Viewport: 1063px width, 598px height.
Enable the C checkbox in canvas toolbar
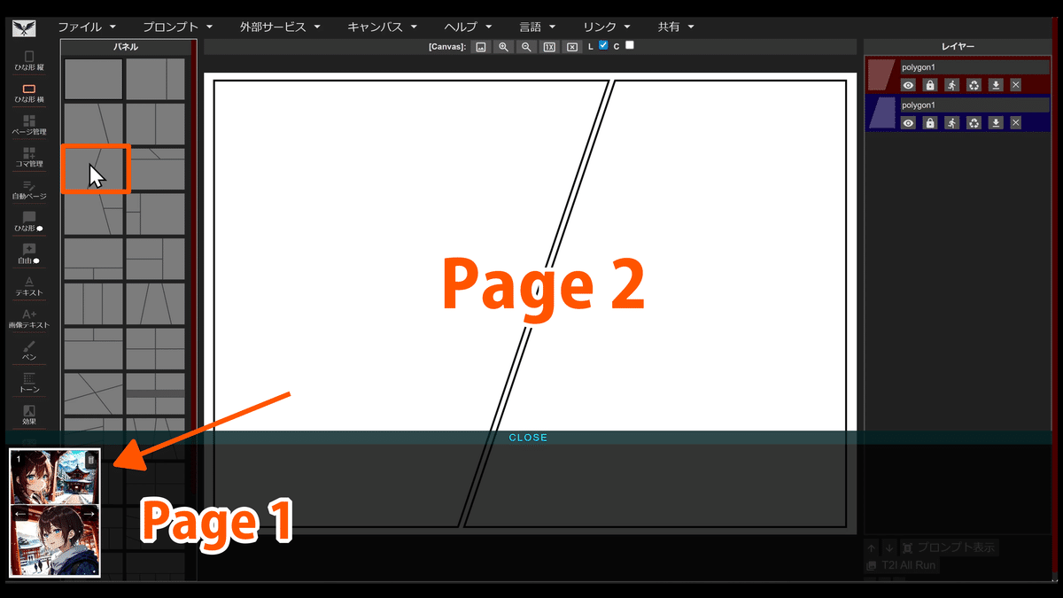[x=631, y=47]
